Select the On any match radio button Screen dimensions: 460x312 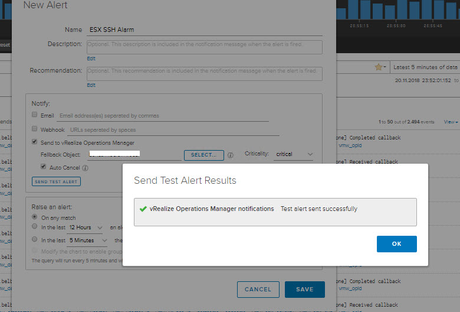[35, 217]
